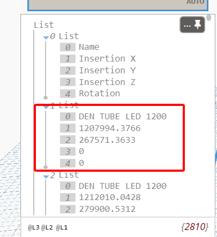217x237 pixels.
Task: Select 'DEN TUBE LED 1200' in list 1
Action: 123,117
